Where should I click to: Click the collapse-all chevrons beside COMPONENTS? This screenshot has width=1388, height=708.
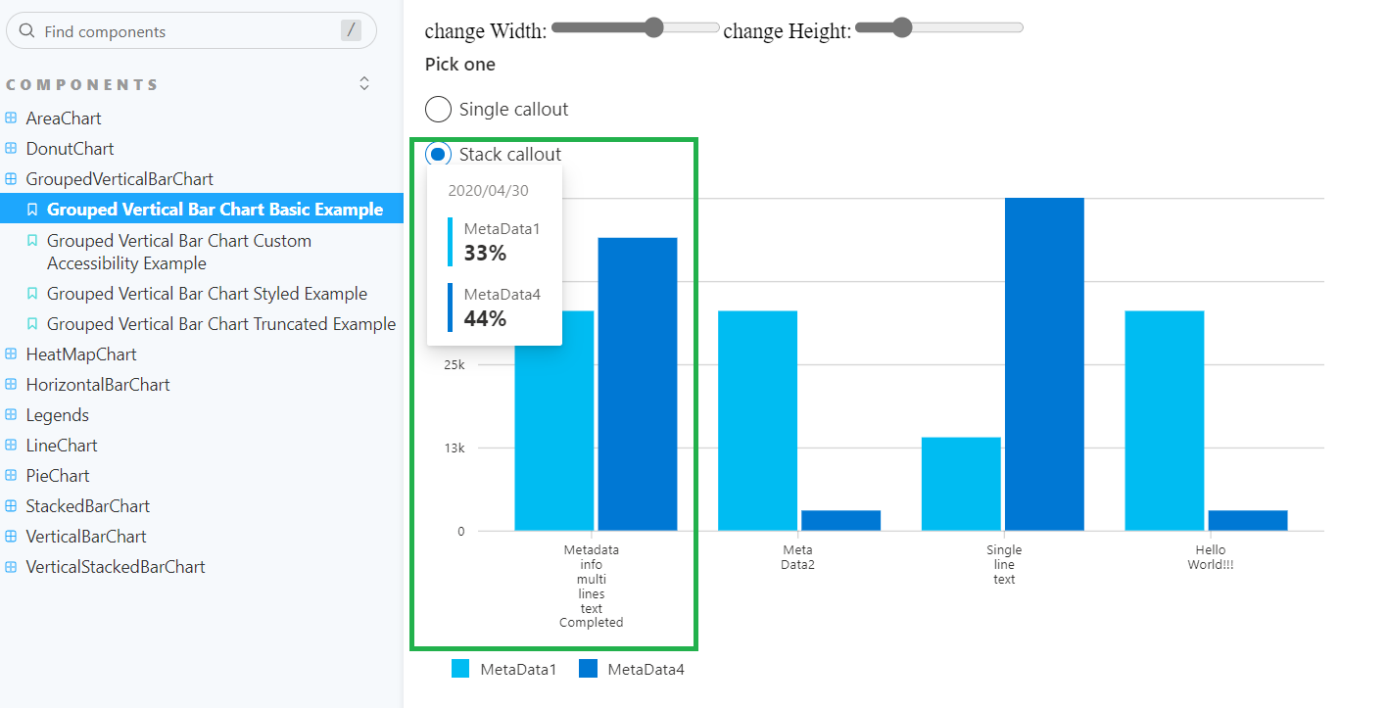[x=363, y=83]
